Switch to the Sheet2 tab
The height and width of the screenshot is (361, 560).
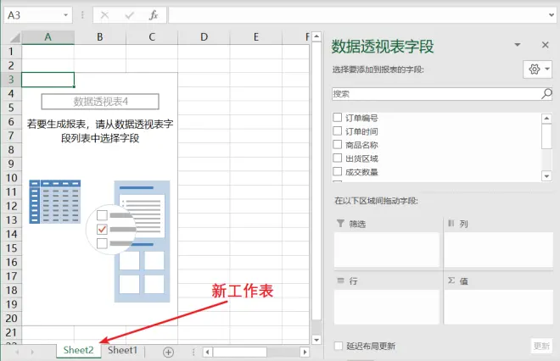(x=79, y=350)
